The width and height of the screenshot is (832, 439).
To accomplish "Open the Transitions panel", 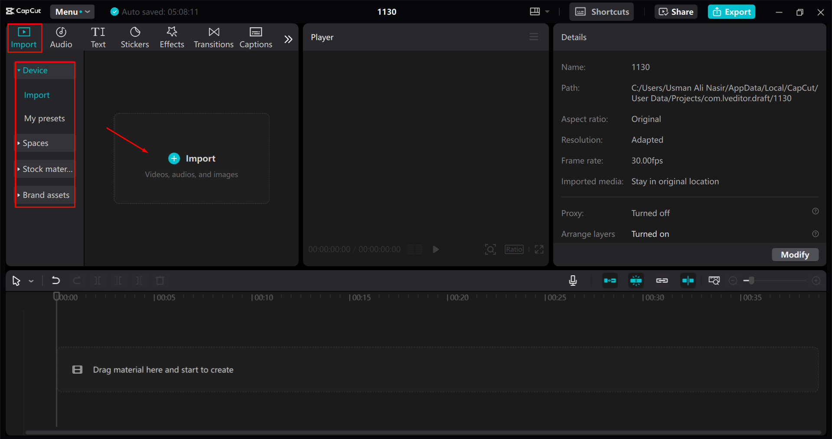I will (x=213, y=37).
